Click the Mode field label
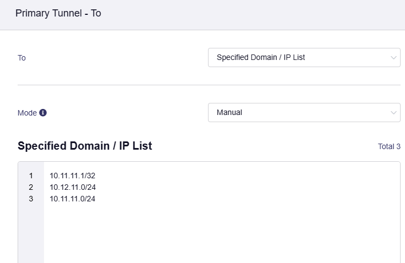The width and height of the screenshot is (405, 263). coord(27,113)
